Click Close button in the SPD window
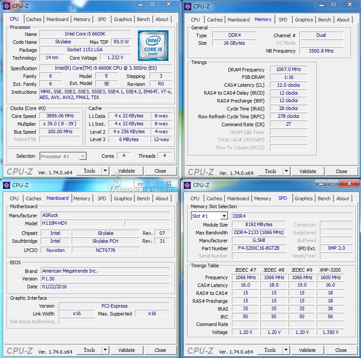The height and width of the screenshot is (358, 361). (x=341, y=350)
